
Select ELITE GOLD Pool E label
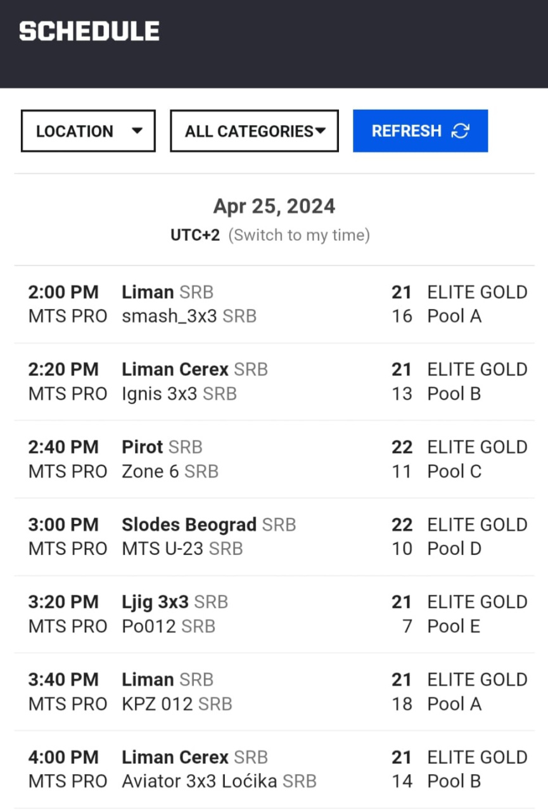(477, 614)
